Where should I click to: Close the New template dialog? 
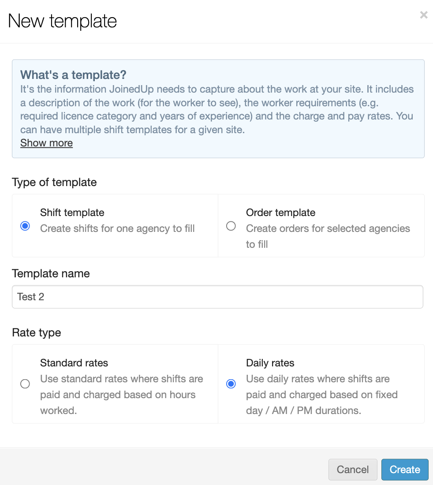point(424,15)
